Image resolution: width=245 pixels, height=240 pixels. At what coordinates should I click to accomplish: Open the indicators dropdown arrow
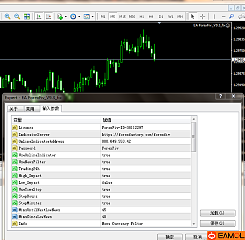(66, 16)
